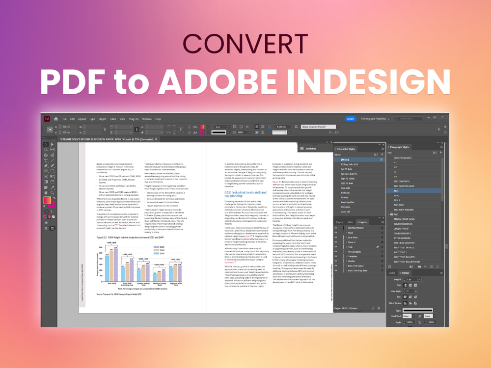Hide the Template layer
Image resolution: width=491 pixels, height=368 pixels.
coord(336,256)
